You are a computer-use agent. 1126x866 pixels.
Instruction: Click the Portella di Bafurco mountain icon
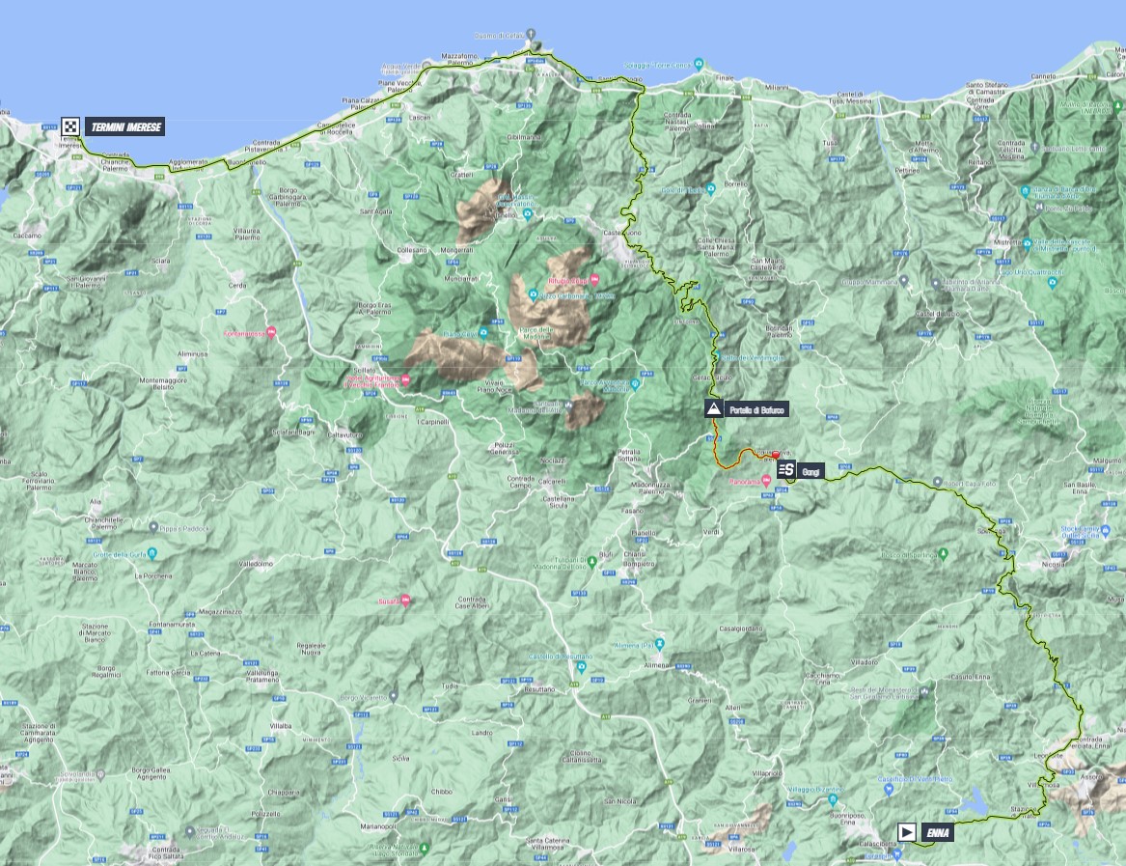tap(713, 409)
